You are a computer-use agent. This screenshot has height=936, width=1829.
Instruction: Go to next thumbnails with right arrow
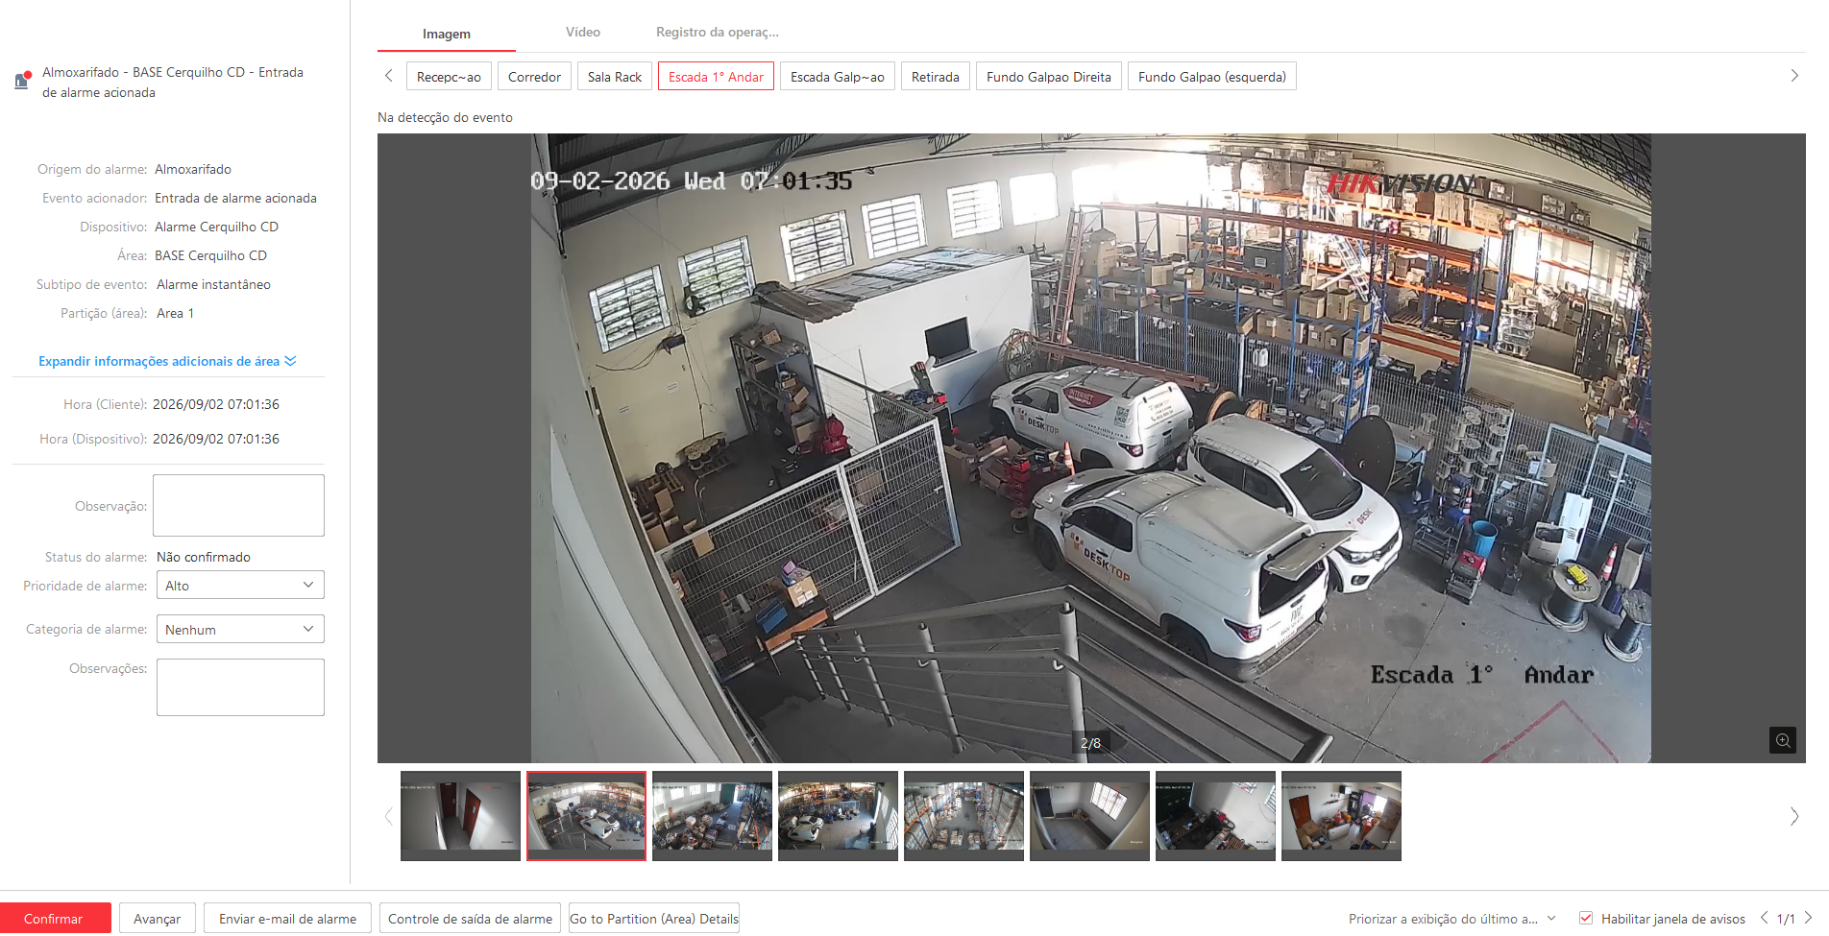1794,817
